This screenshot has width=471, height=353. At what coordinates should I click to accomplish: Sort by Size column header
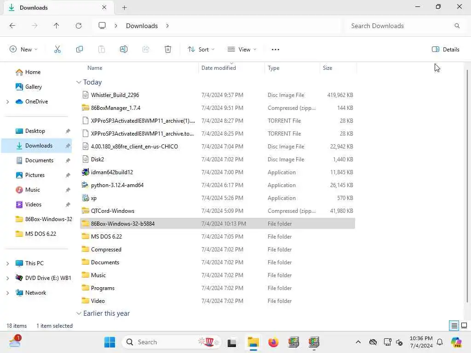point(338,68)
